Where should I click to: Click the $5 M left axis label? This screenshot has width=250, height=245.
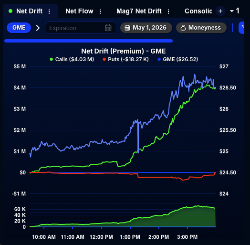[20, 66]
